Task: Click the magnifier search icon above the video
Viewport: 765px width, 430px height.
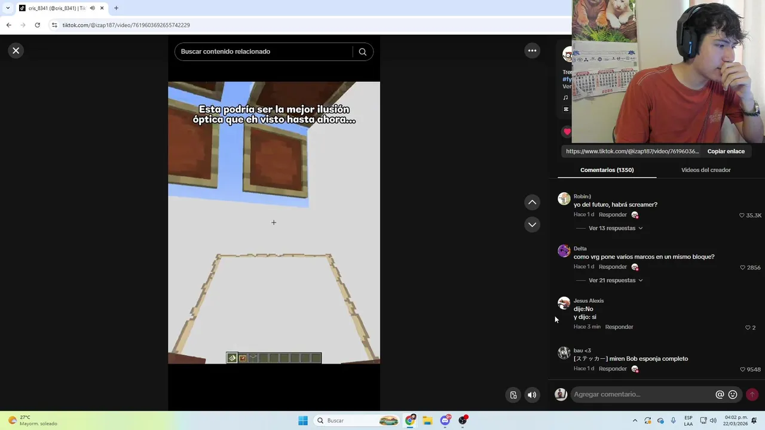Action: pyautogui.click(x=362, y=51)
